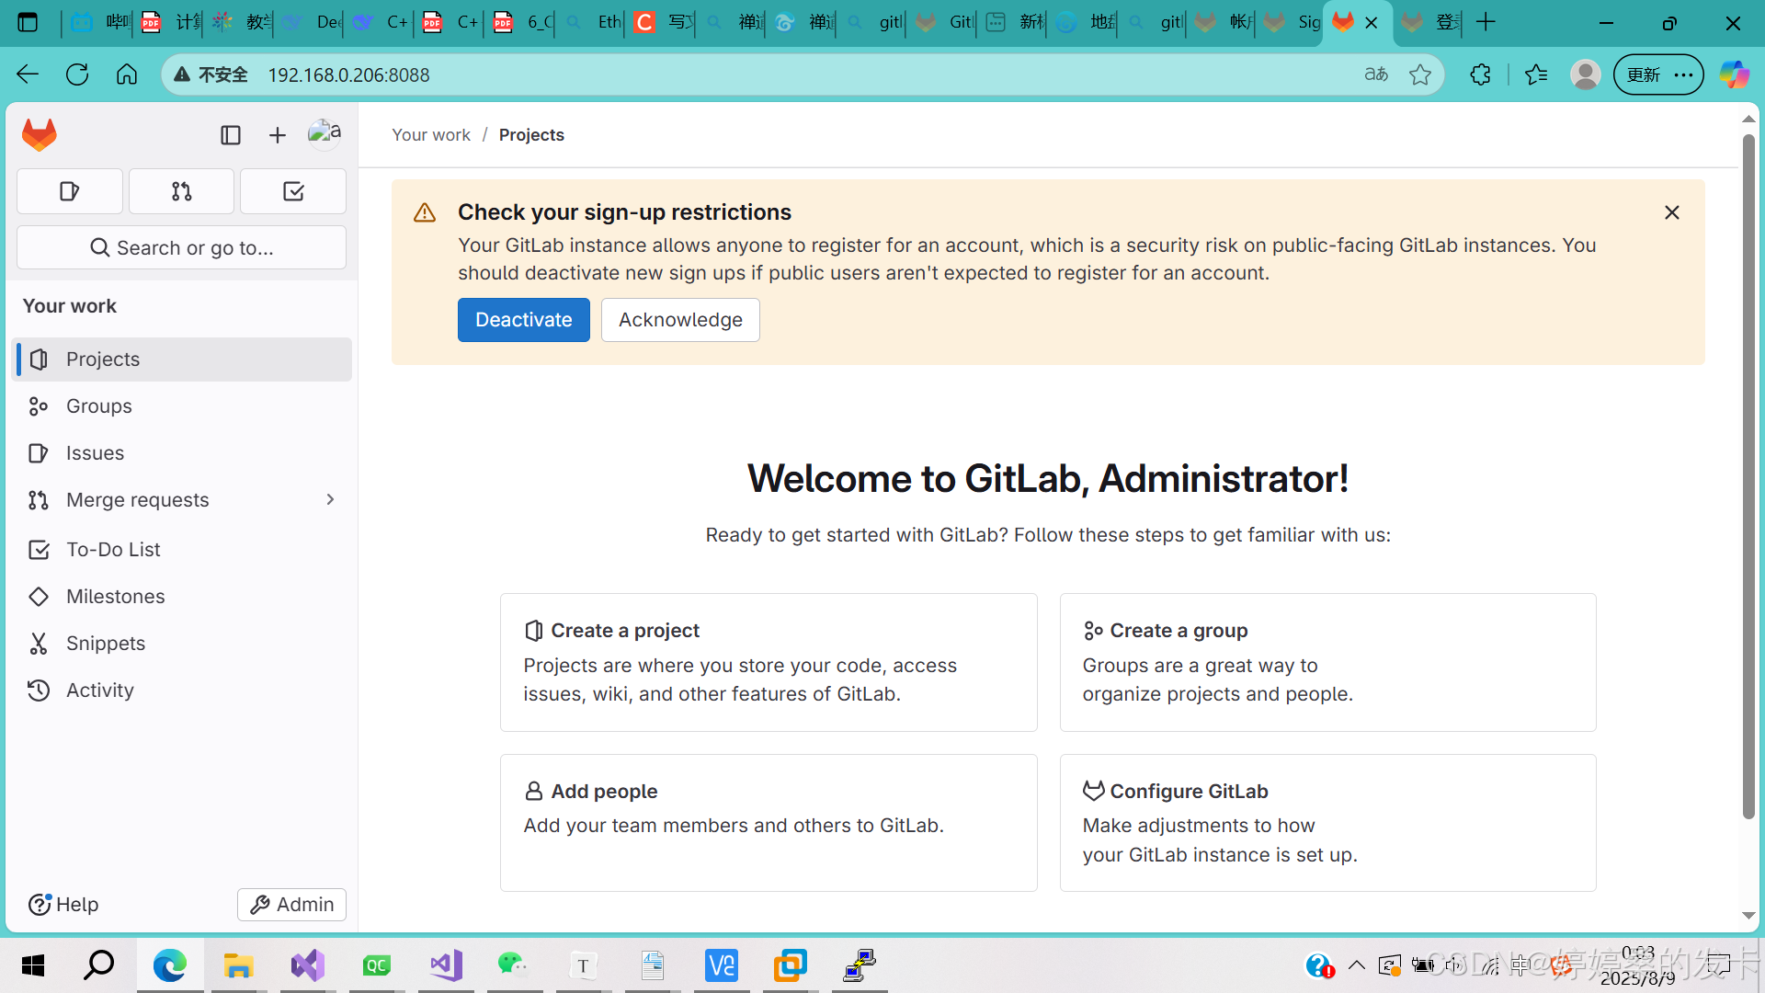
Task: Click the address bar URL
Action: coord(349,74)
